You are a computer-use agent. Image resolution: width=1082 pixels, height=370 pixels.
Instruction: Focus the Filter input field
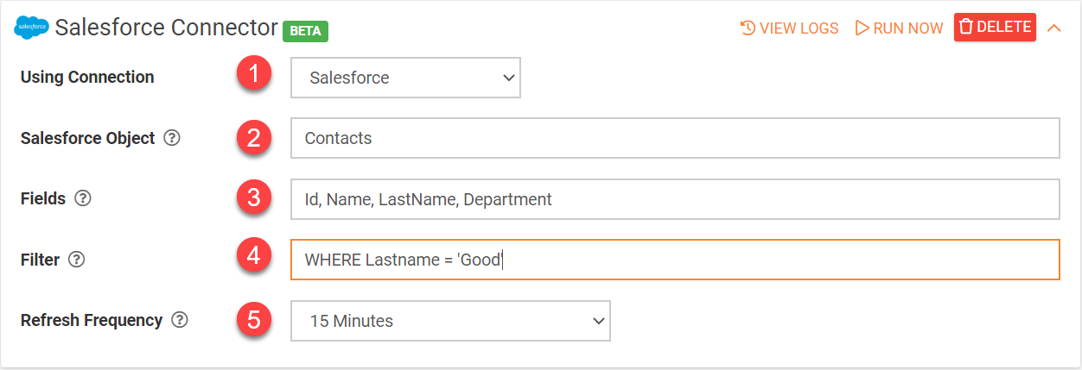(675, 260)
